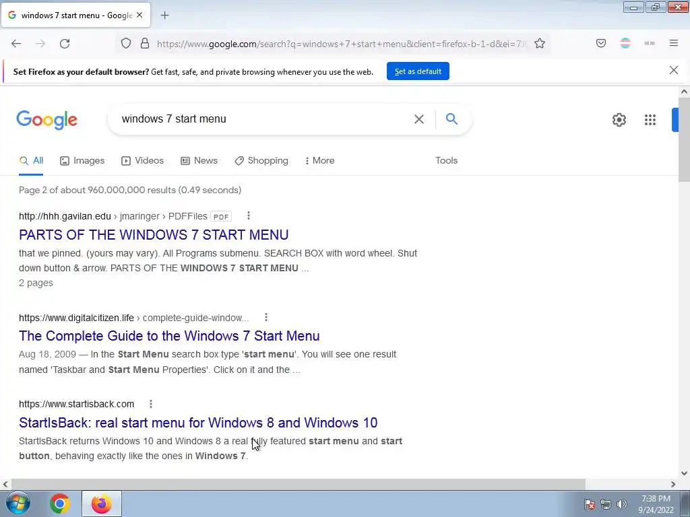Clear the search box with X icon
Screen dimensions: 690x517
pyautogui.click(x=419, y=119)
